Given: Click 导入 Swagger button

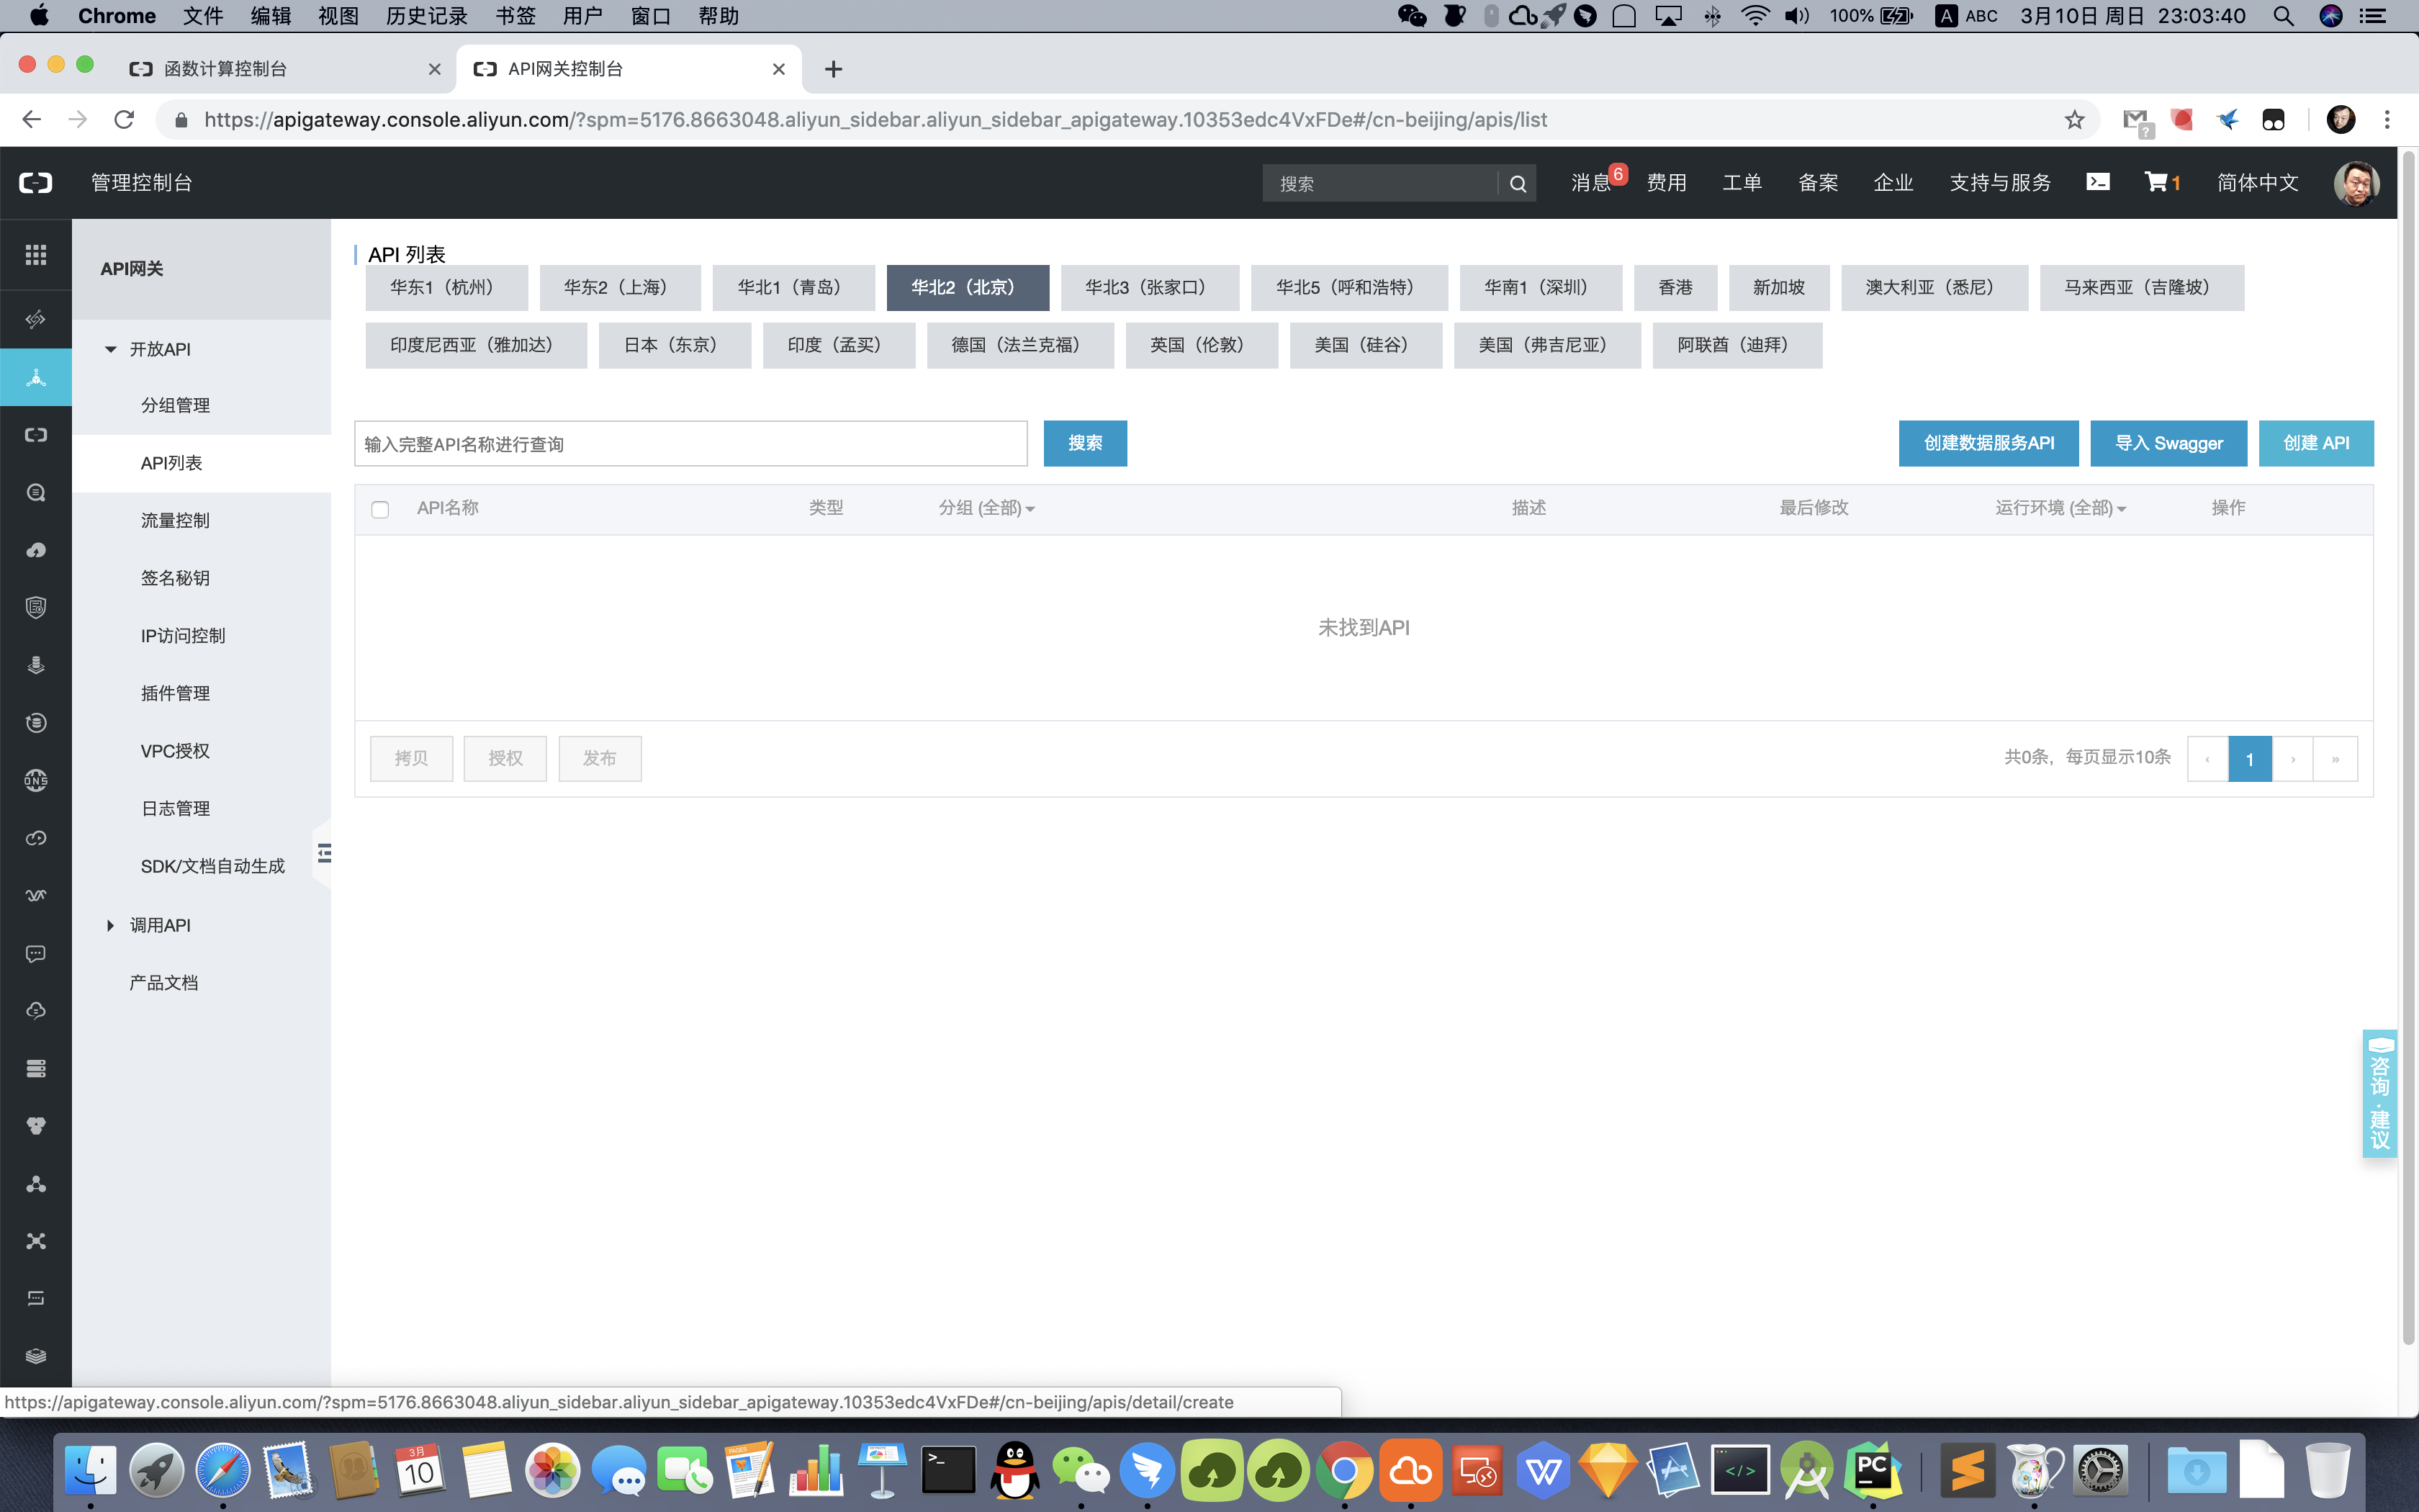Looking at the screenshot, I should tap(2168, 443).
